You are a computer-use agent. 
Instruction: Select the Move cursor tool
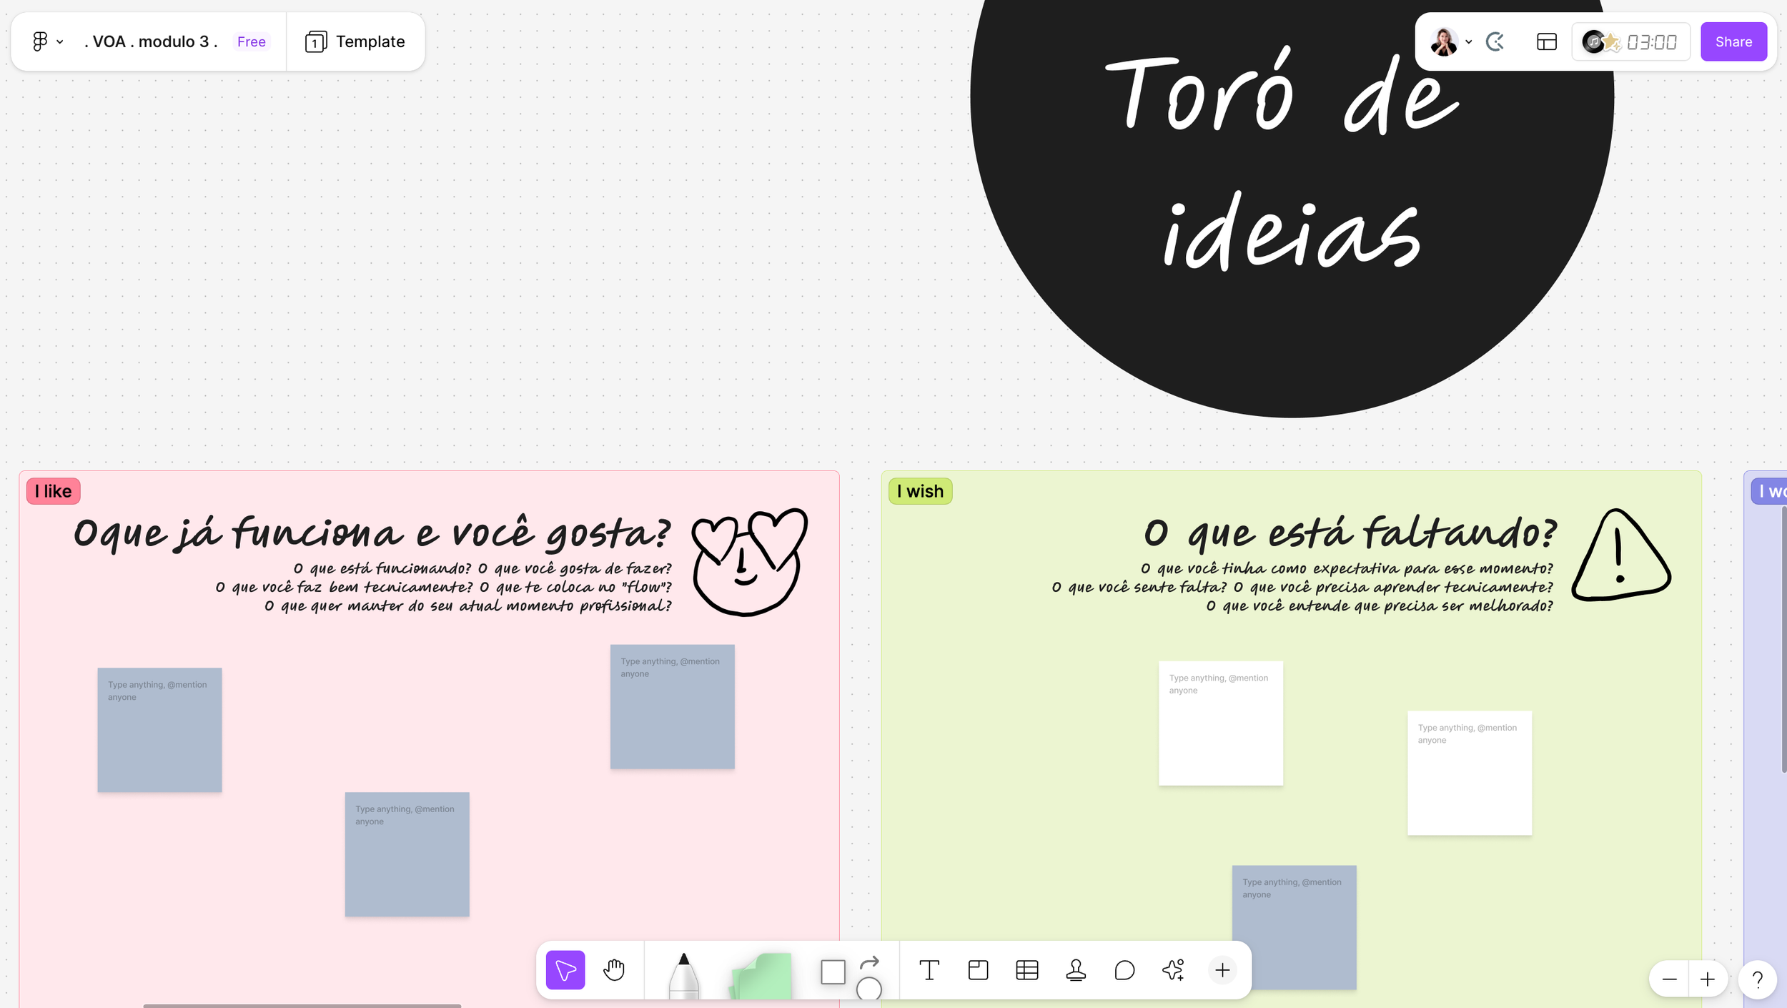pos(565,970)
